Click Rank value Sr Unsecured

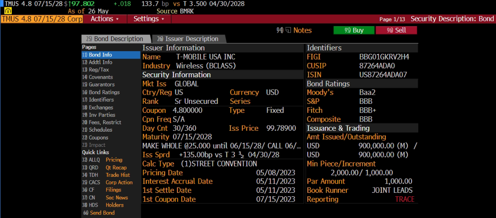click(x=196, y=102)
